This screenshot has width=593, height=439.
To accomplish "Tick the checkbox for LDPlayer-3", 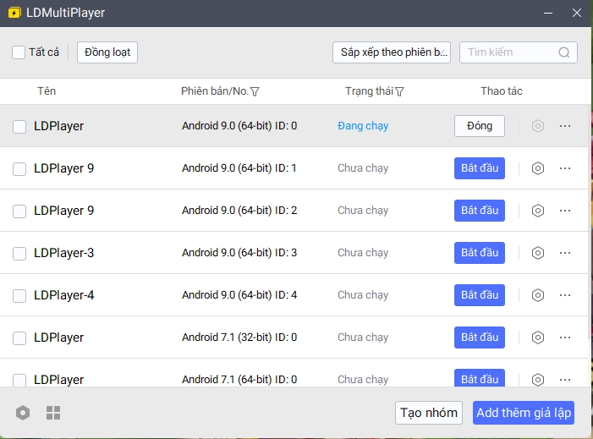I will pyautogui.click(x=19, y=253).
